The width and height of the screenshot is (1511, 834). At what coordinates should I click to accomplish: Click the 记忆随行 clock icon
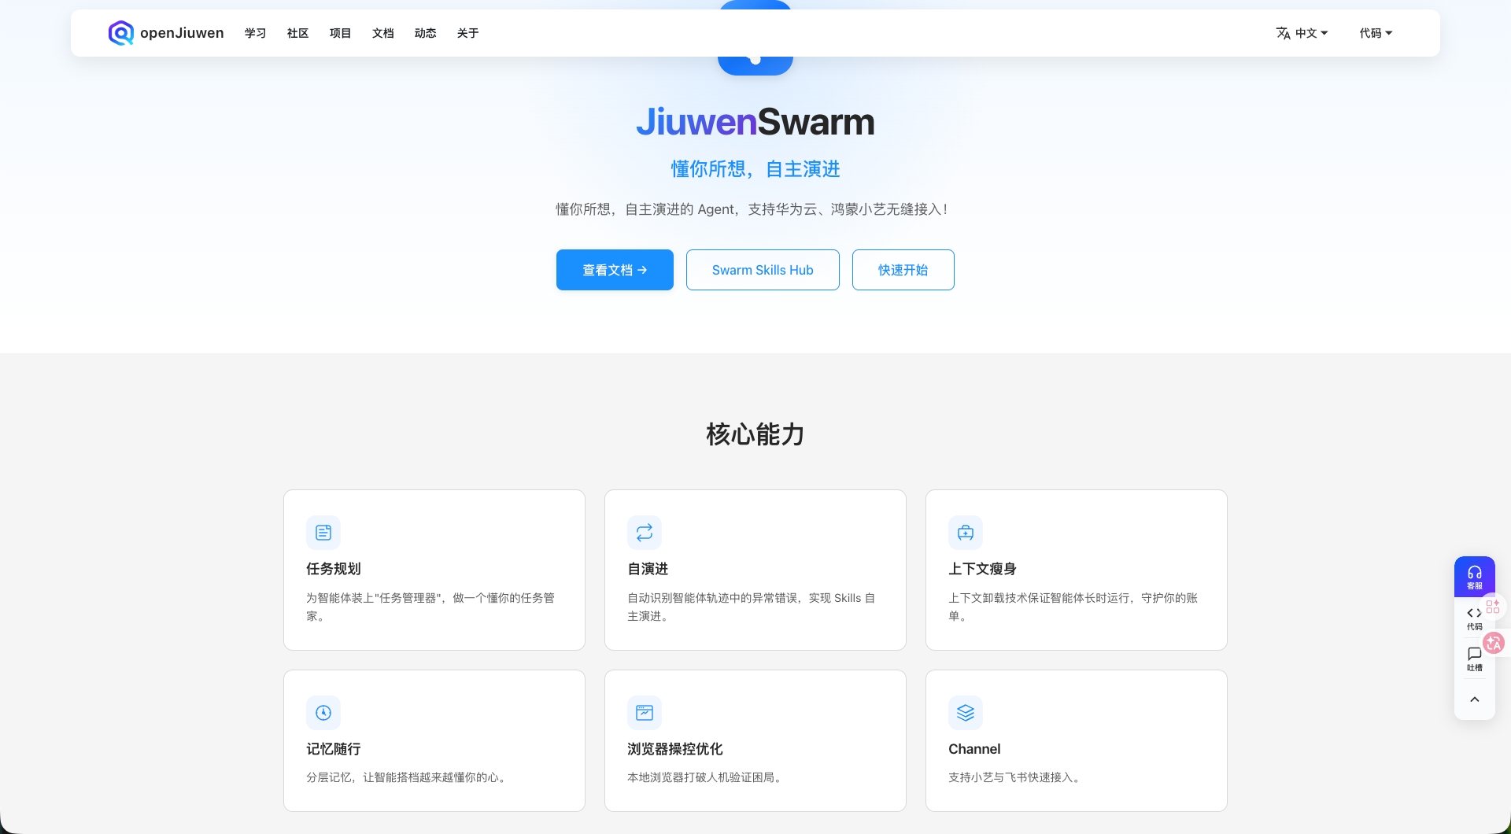tap(323, 713)
